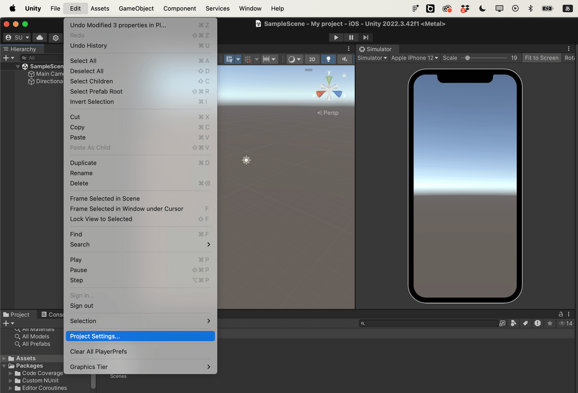The width and height of the screenshot is (578, 393).
Task: Open the Simulator view dropdown
Action: (x=372, y=58)
